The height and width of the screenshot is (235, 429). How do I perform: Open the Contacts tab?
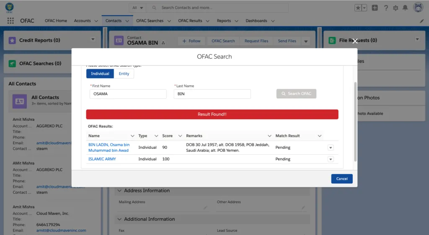[113, 21]
